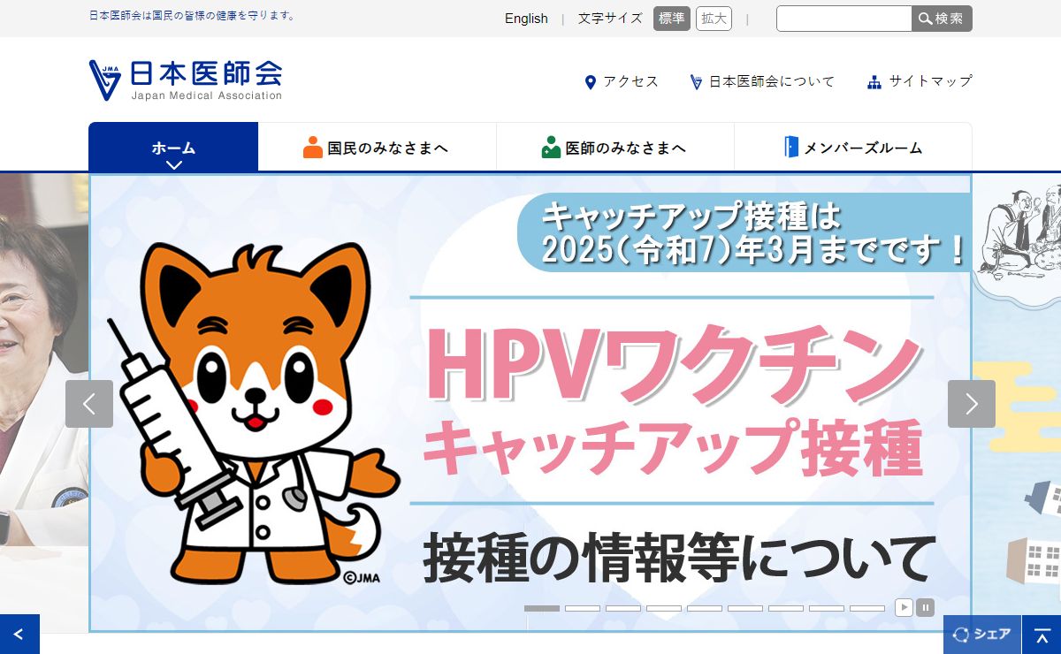Set text size to 標準
The image size is (1061, 654).
(672, 19)
